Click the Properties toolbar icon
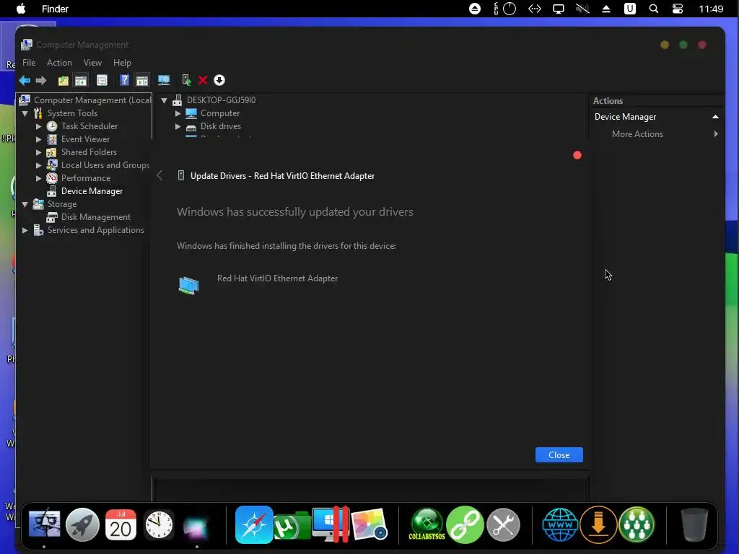Viewport: 739px width, 554px height. point(102,81)
